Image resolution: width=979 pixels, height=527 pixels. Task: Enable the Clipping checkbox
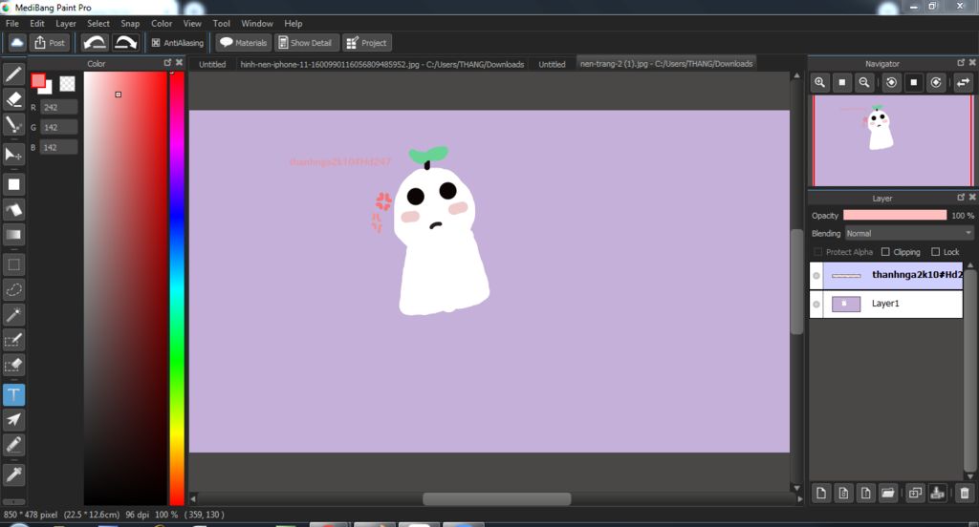(x=885, y=252)
